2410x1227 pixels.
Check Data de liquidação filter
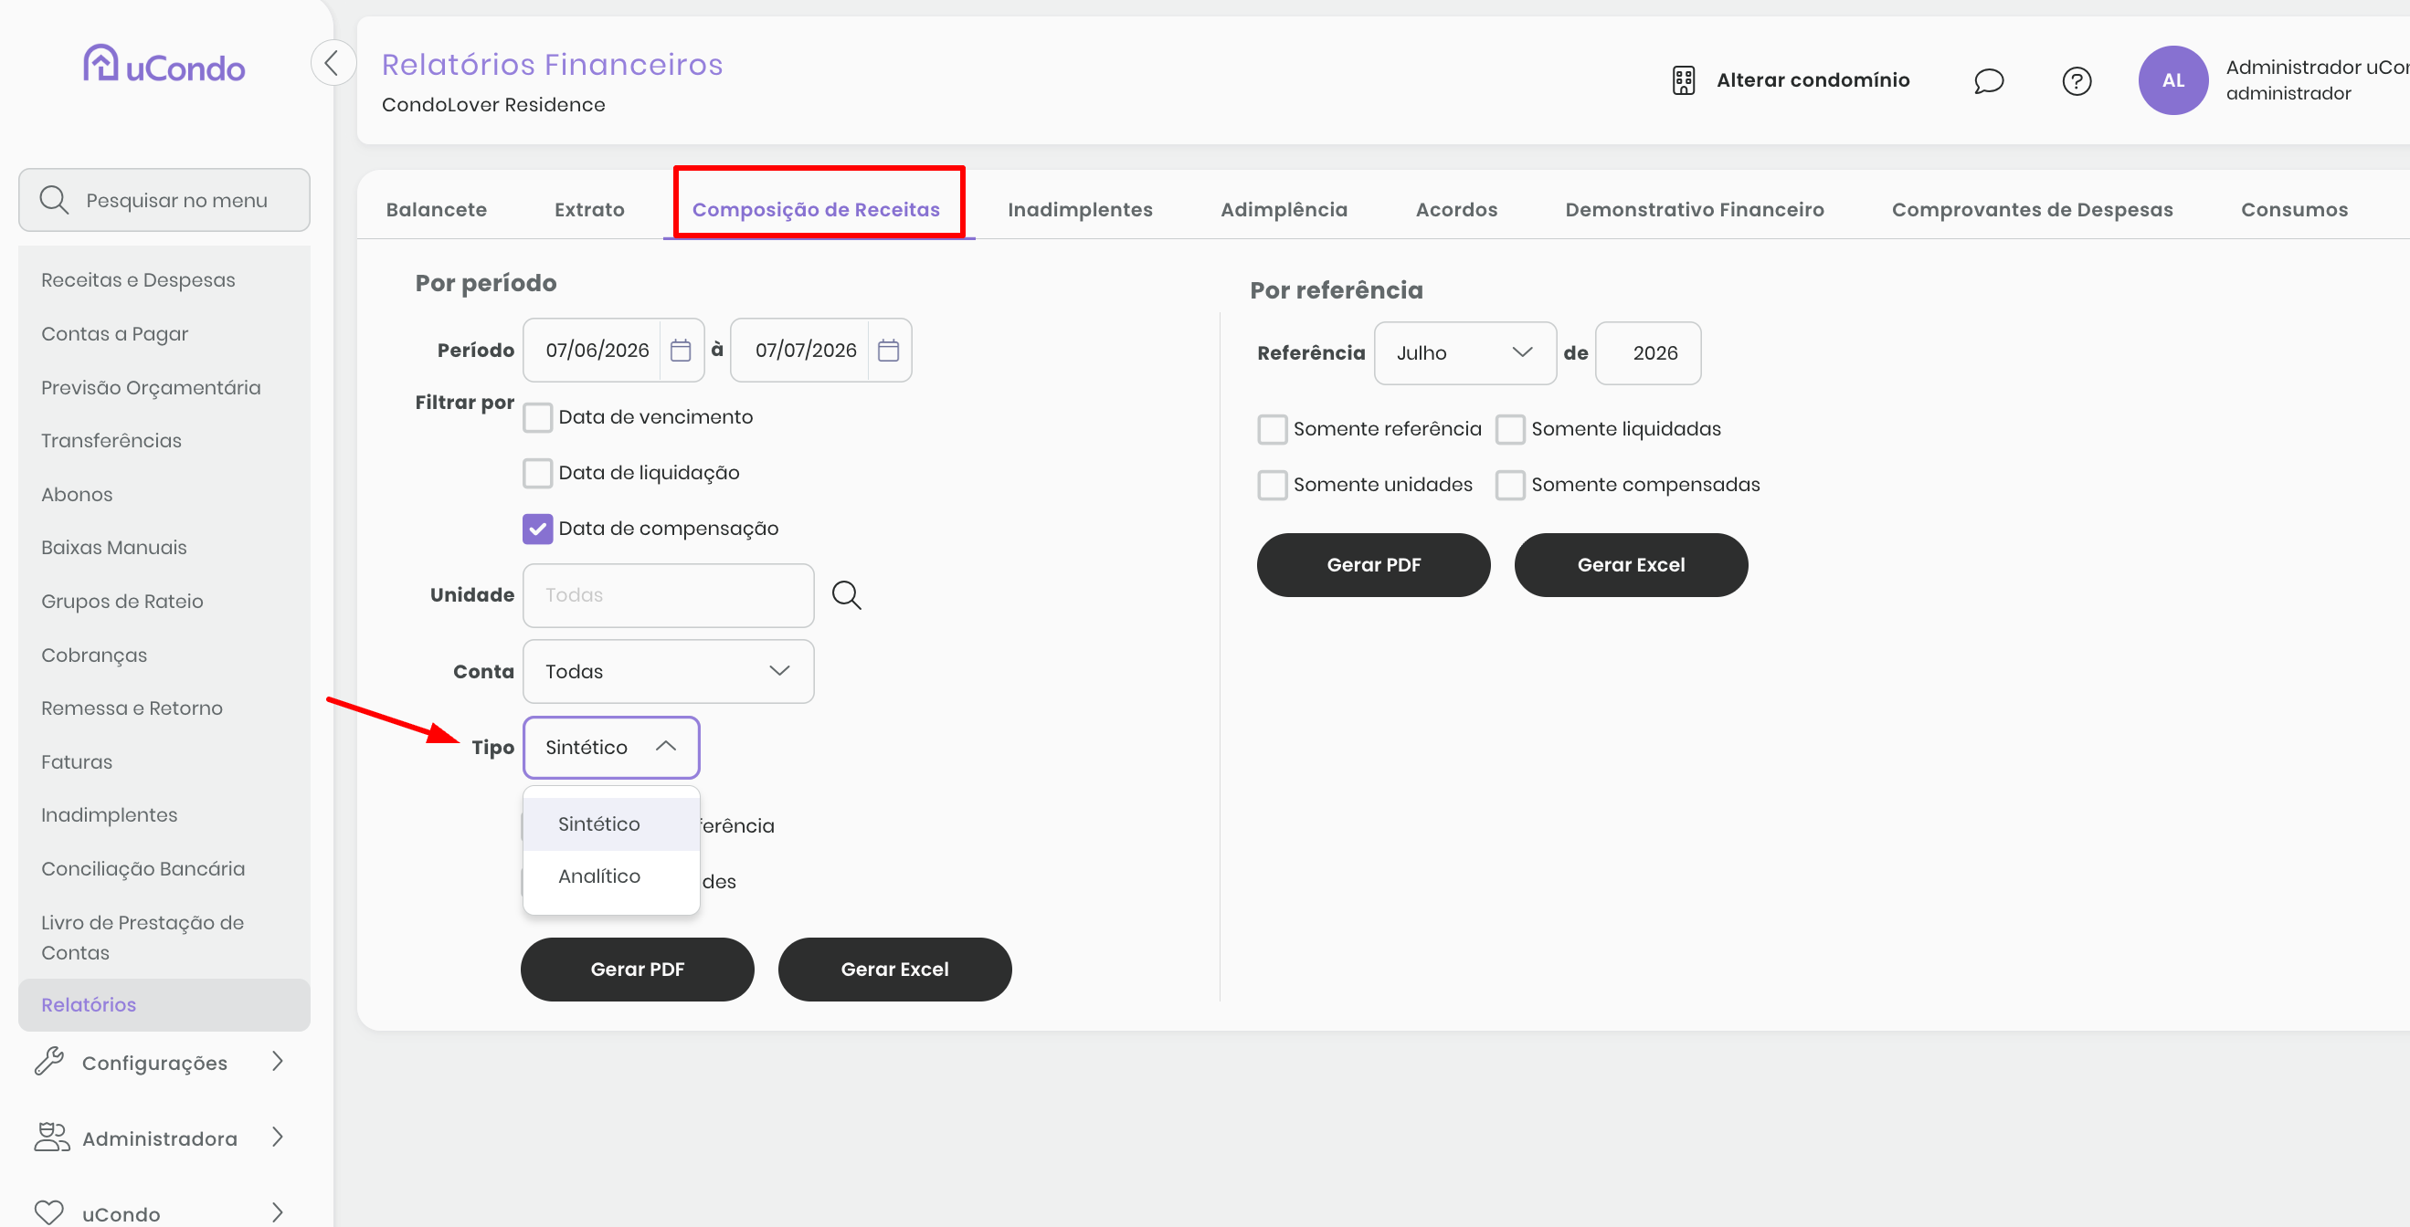tap(537, 473)
